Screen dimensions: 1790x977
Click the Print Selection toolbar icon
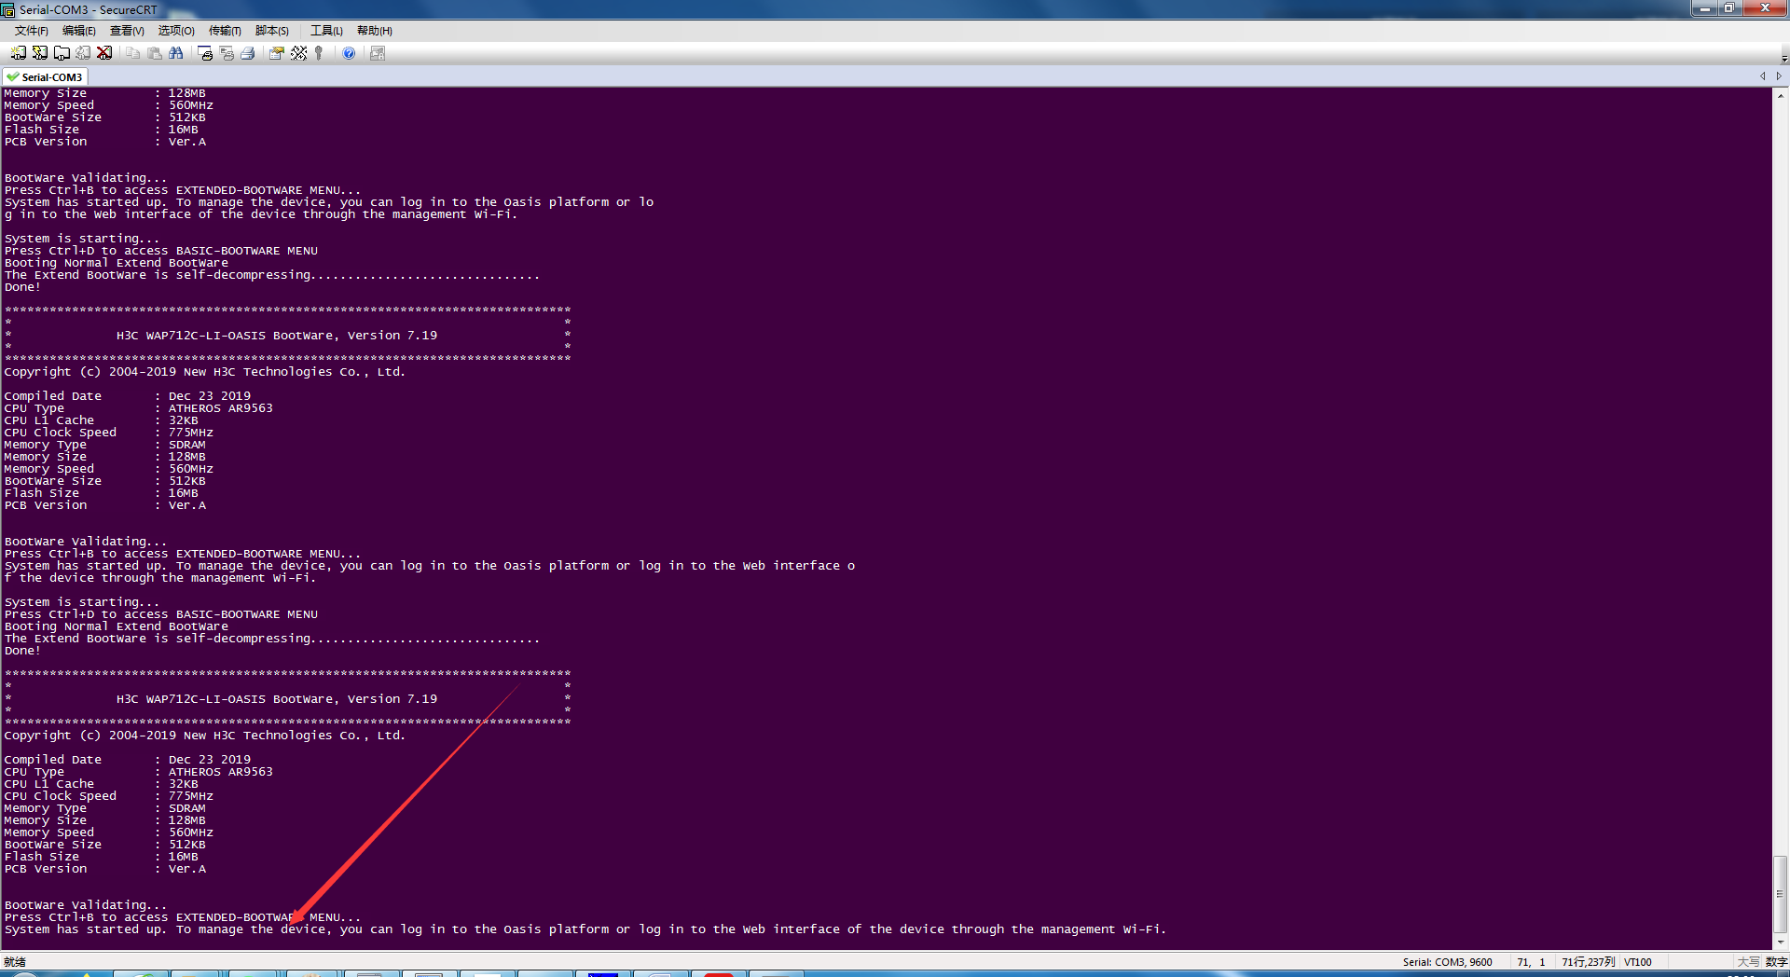pos(227,53)
